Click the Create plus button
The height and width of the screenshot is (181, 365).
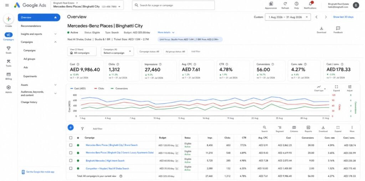pyautogui.click(x=9, y=19)
